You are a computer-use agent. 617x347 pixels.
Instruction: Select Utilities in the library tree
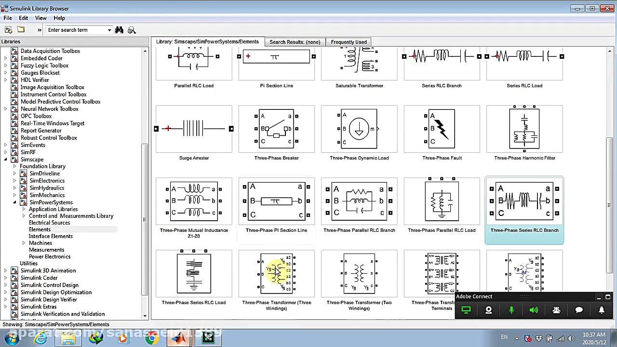pos(28,264)
